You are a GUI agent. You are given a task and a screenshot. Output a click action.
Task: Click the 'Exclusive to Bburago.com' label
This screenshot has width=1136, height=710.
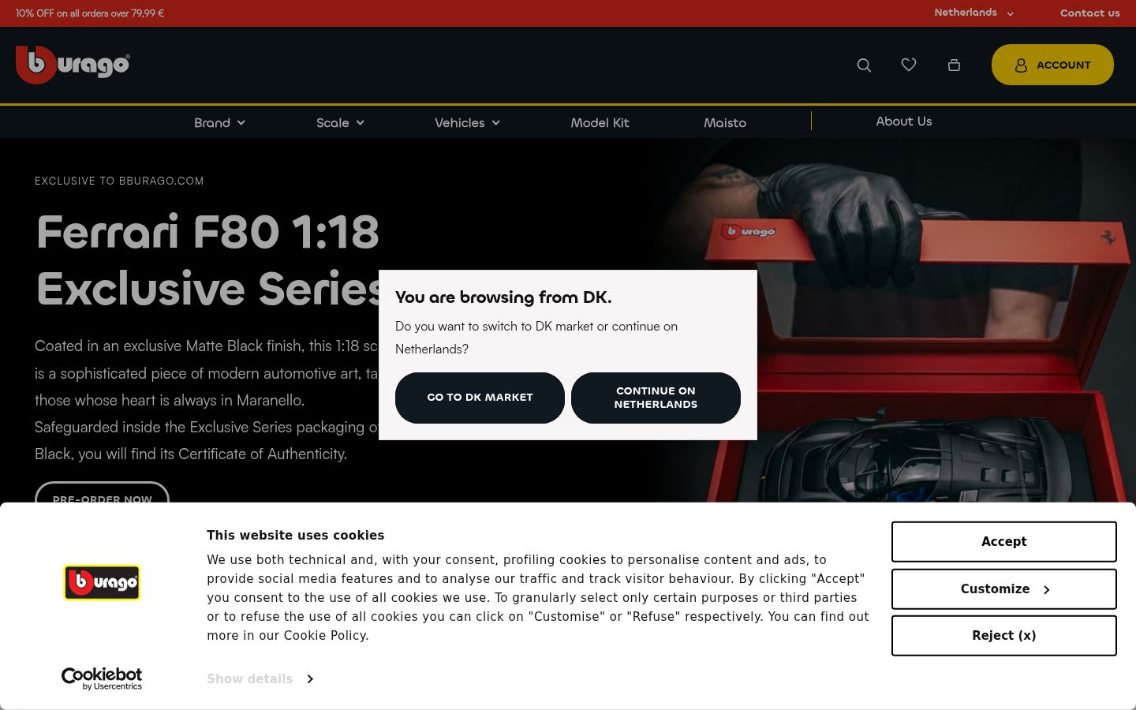pyautogui.click(x=119, y=181)
